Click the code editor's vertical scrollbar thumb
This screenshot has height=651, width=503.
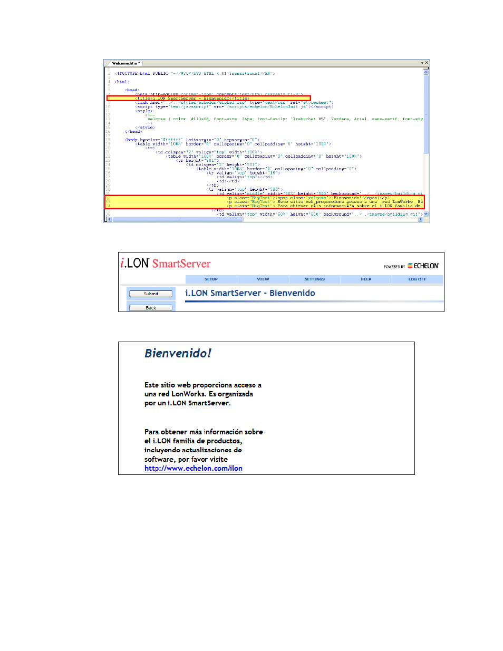coord(426,113)
